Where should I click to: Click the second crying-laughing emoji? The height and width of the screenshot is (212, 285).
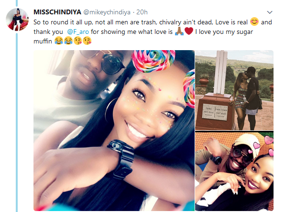68,41
